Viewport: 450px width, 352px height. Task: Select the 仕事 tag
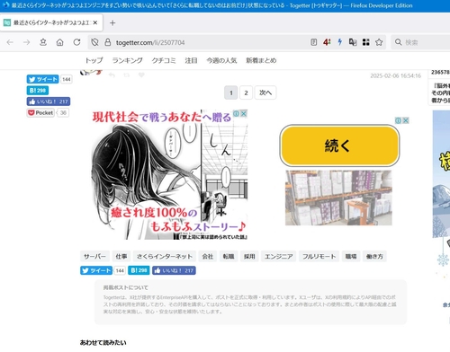121,257
